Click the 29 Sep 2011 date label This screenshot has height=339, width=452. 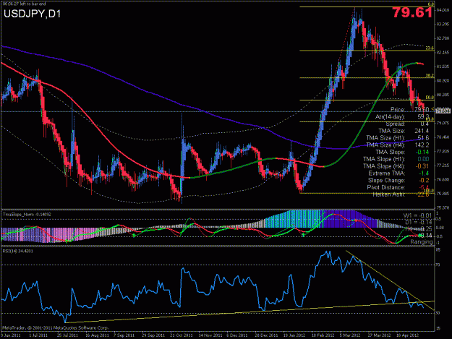pyautogui.click(x=153, y=335)
